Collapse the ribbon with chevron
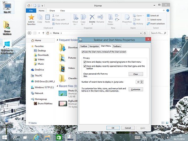This screenshot has width=188, height=141. [x=164, y=11]
